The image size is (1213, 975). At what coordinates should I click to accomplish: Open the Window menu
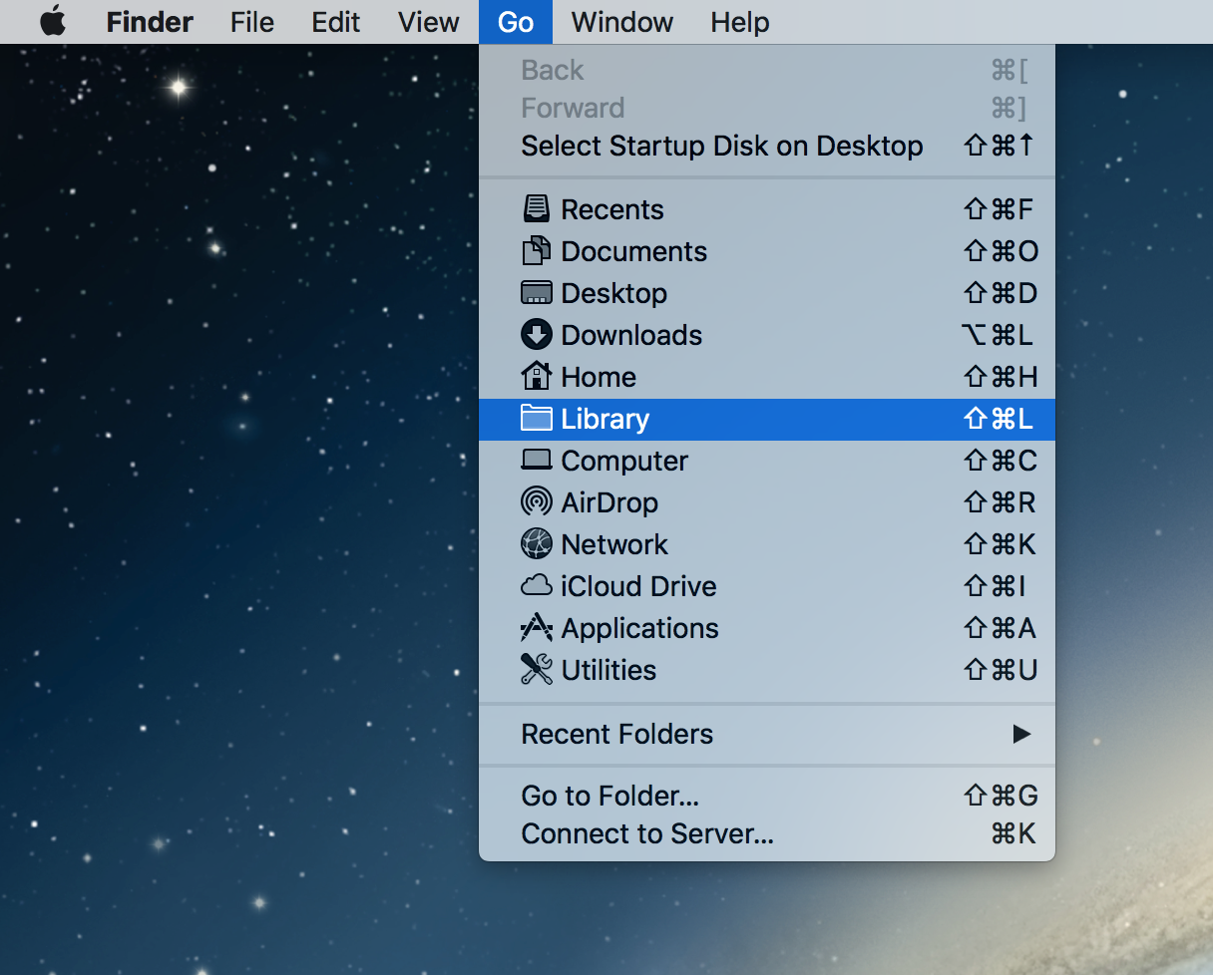coord(622,22)
